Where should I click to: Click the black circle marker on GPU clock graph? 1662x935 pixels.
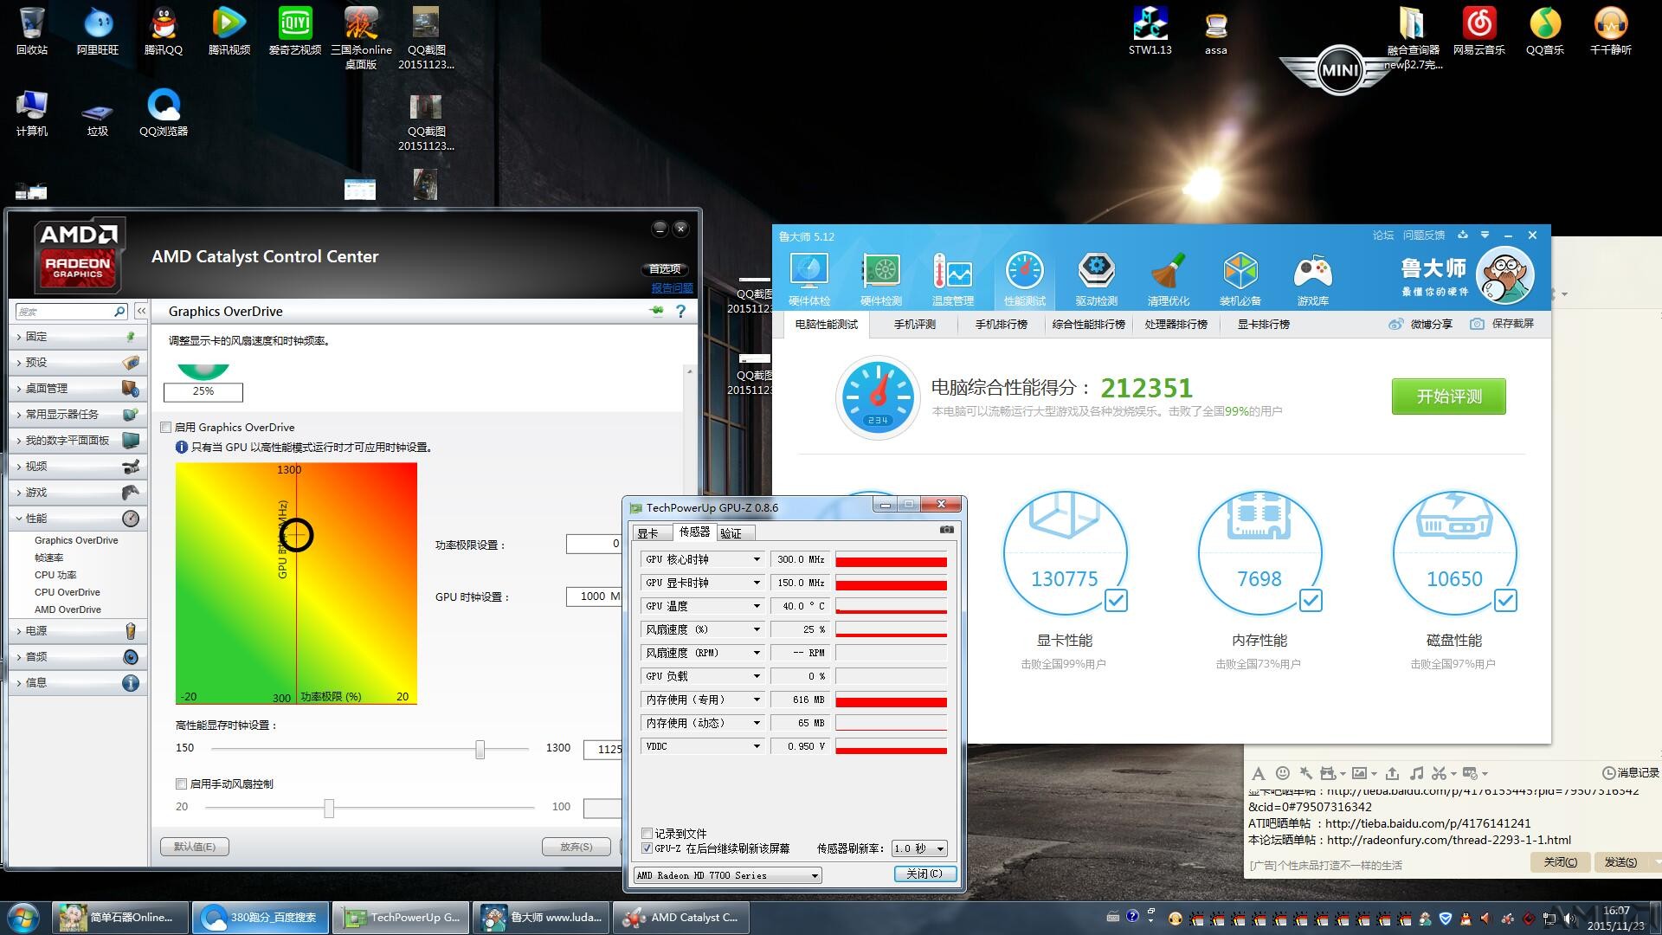[297, 535]
